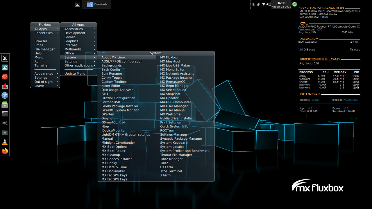
Task: Open the screenshot camera icon in dock
Action: (5, 133)
